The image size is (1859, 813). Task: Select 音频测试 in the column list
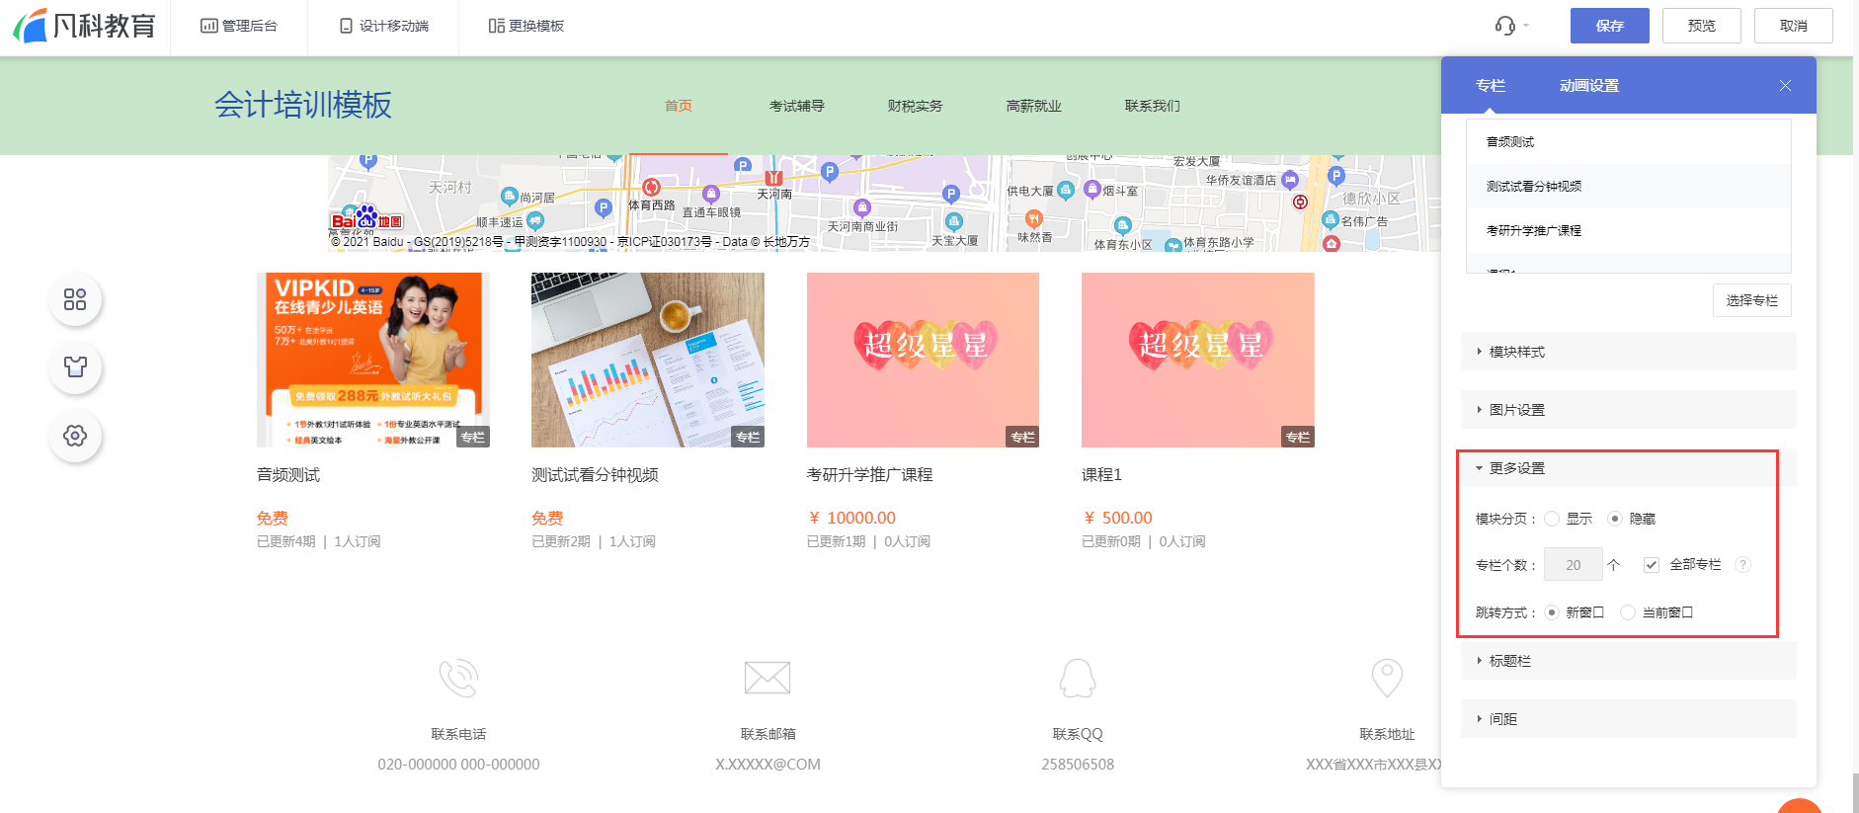pos(1629,142)
